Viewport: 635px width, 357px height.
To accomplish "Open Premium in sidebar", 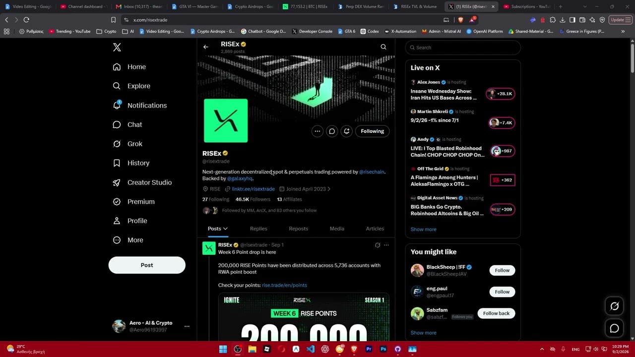I will click(133, 202).
